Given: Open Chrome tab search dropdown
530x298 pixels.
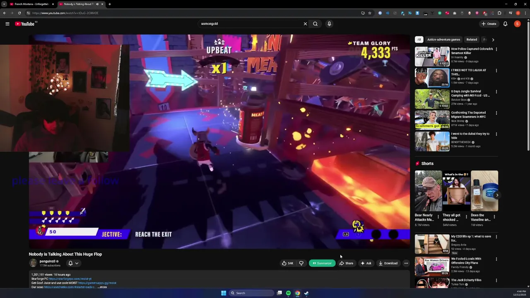Looking at the screenshot, I should coord(4,4).
